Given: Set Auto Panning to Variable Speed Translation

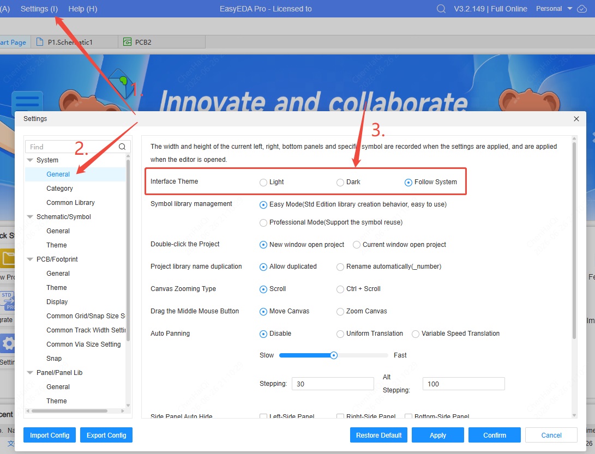Looking at the screenshot, I should tap(416, 334).
